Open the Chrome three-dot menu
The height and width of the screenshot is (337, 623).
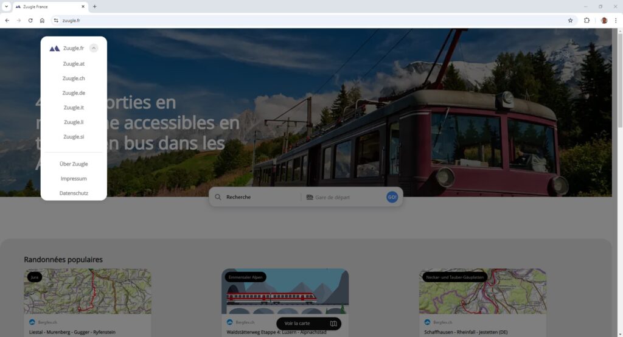(x=616, y=20)
